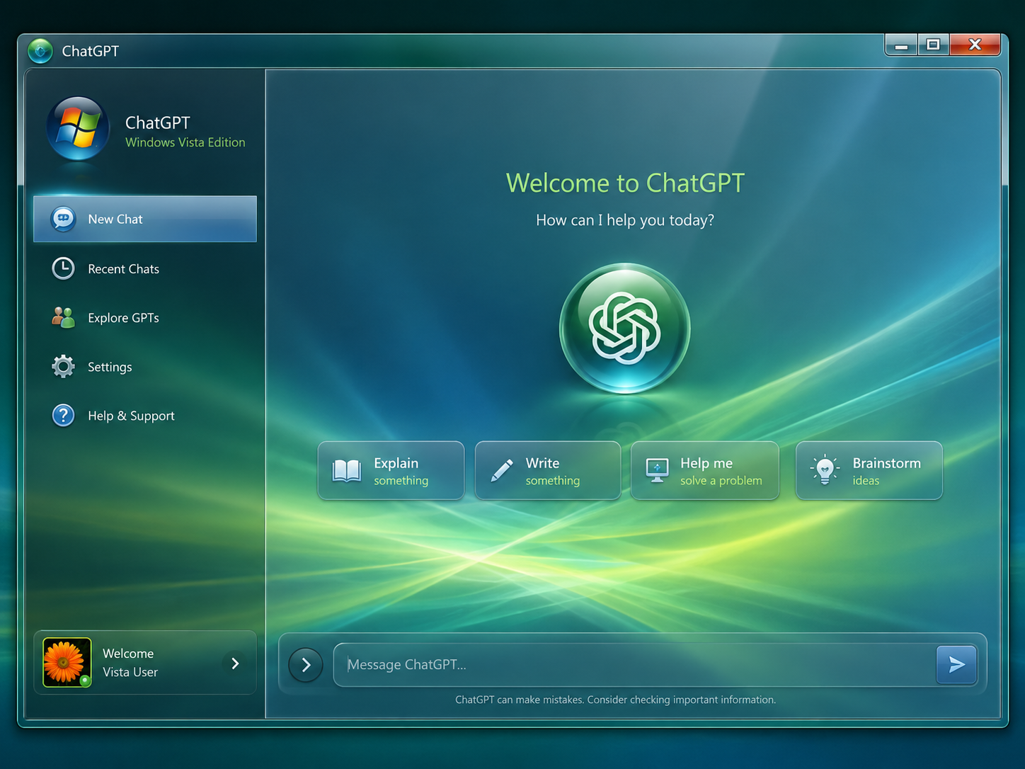The width and height of the screenshot is (1025, 769).
Task: Click the Windows Vista Edition subtitle
Action: [185, 142]
